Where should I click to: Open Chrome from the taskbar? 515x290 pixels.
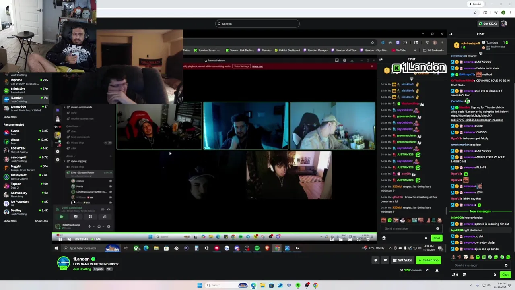tap(315, 285)
